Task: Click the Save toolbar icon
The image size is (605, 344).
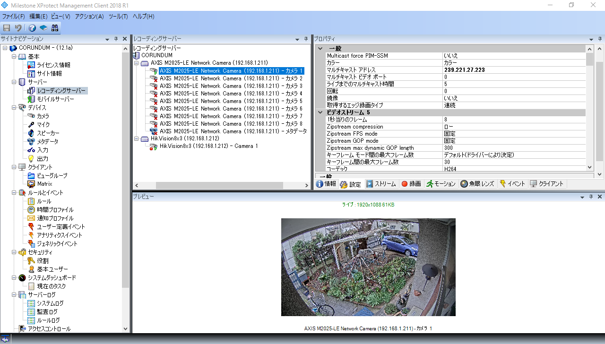Action: 7,28
